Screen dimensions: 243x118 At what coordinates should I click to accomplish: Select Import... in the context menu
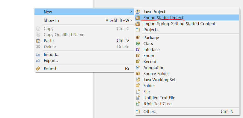point(84,55)
